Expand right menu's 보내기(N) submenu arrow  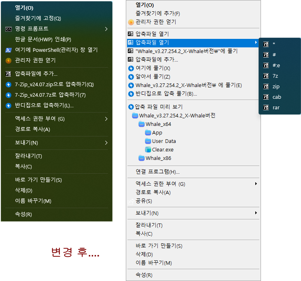point(256,213)
